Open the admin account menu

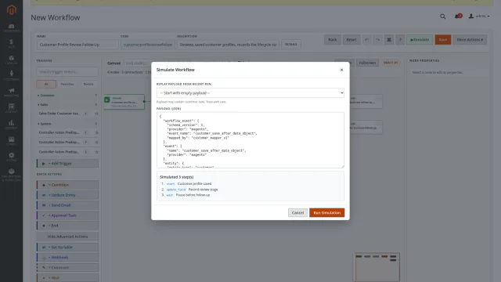click(479, 16)
